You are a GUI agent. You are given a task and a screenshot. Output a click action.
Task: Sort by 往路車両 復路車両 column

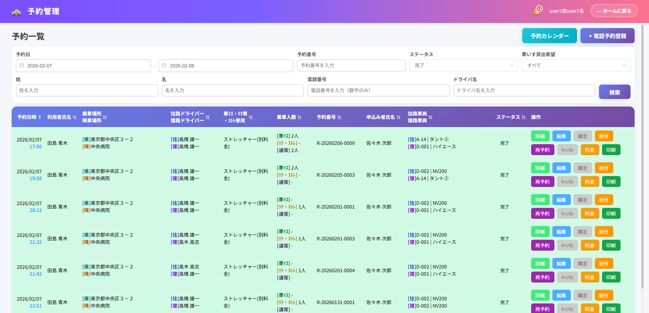(x=430, y=117)
